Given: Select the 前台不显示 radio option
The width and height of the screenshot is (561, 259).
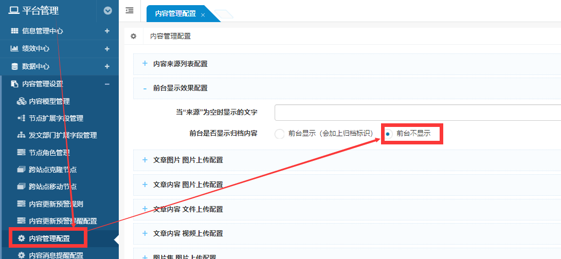Looking at the screenshot, I should [388, 134].
